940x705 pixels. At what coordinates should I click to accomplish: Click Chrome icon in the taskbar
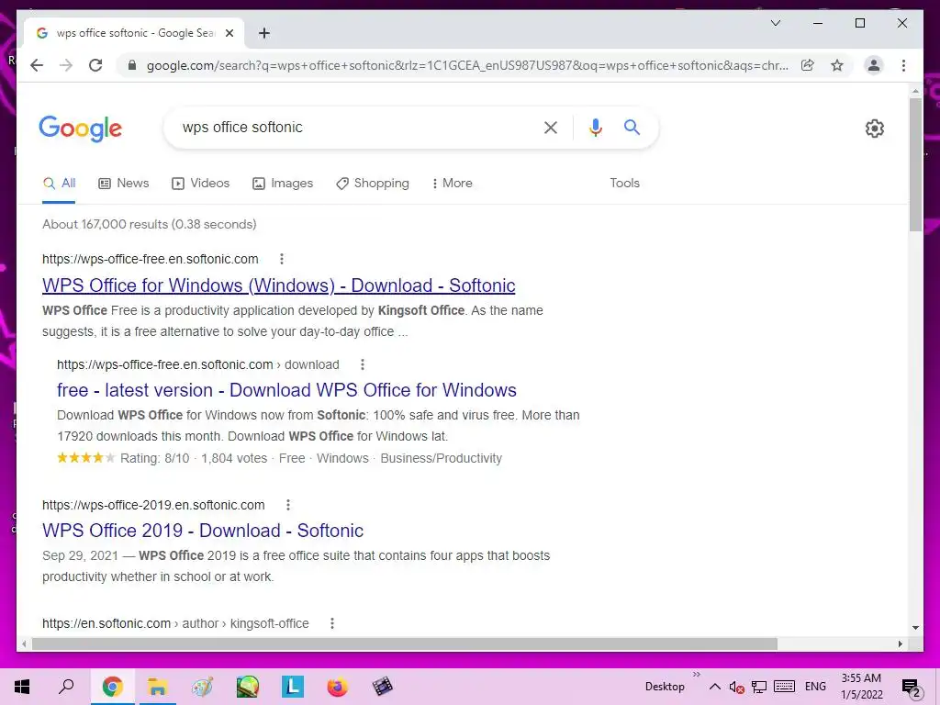click(x=112, y=687)
